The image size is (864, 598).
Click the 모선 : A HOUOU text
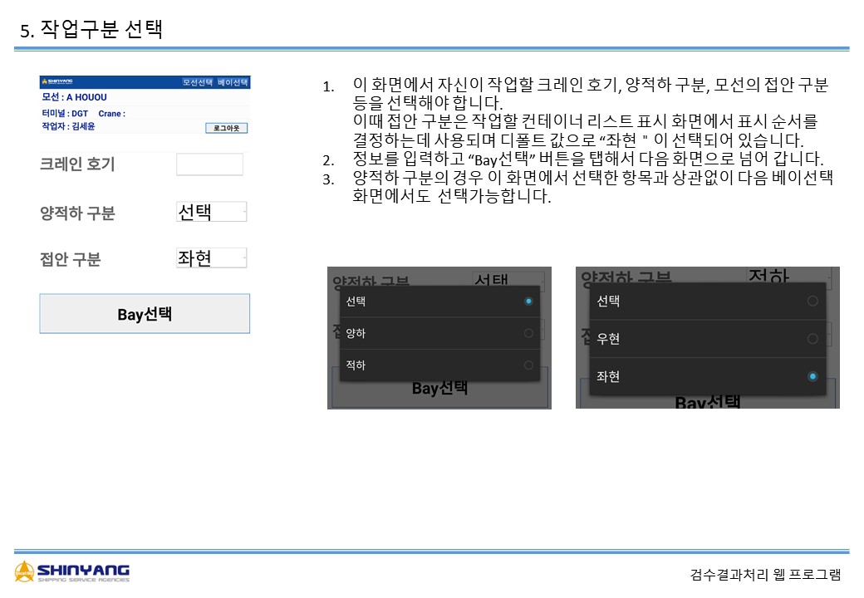[75, 97]
